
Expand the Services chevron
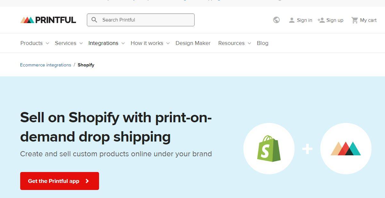click(81, 43)
